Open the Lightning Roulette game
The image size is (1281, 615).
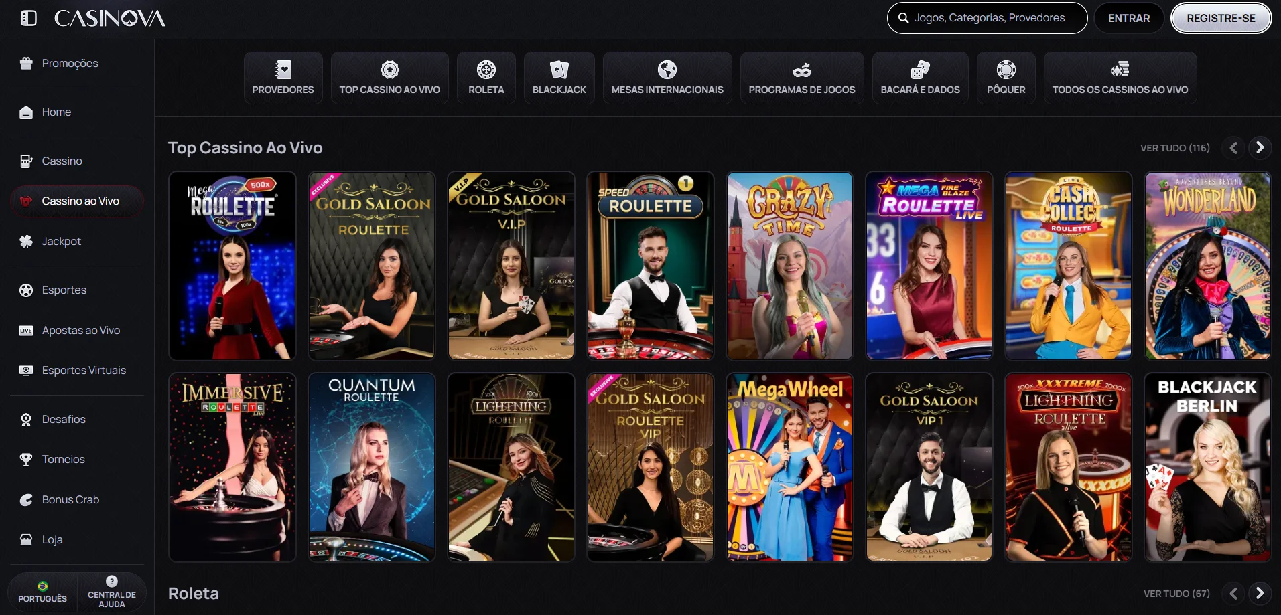511,467
